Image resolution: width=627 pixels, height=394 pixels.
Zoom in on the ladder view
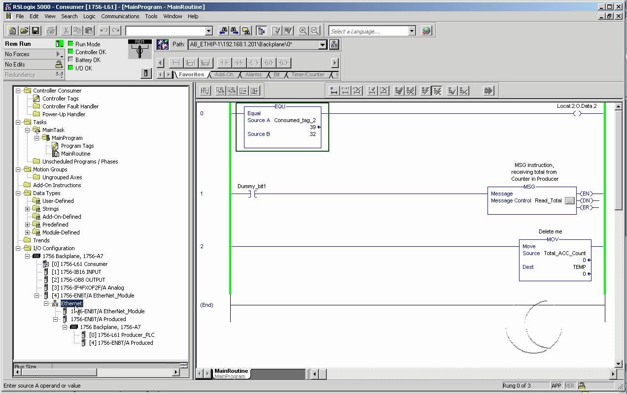(x=303, y=31)
